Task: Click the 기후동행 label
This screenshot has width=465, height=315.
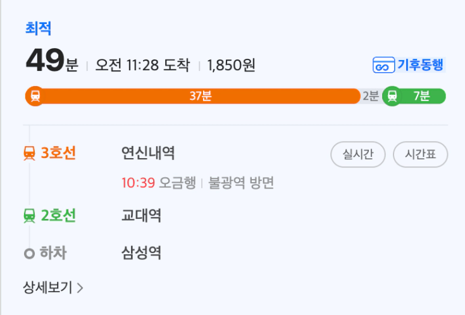Action: [420, 65]
